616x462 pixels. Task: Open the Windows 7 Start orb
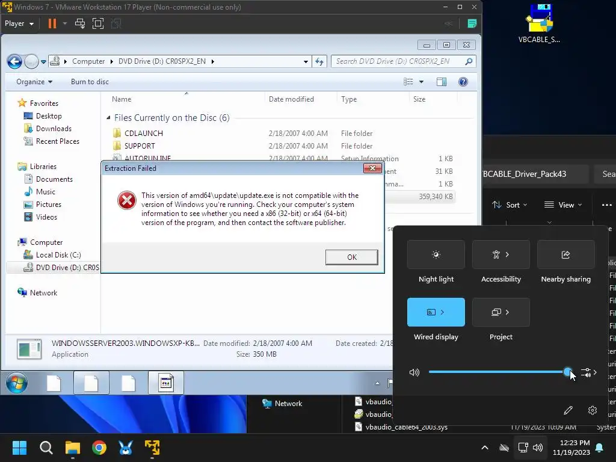[17, 383]
